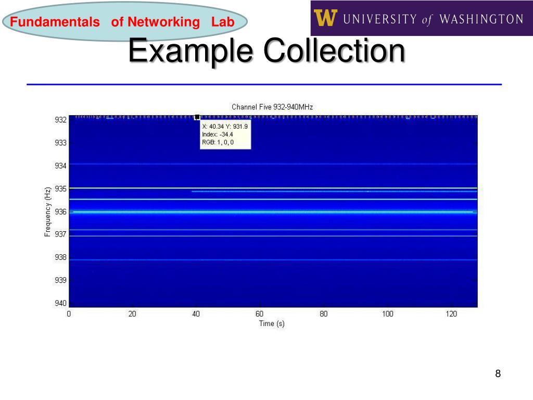Click the y-axis tick label 938
The width and height of the screenshot is (533, 400).
(60, 257)
